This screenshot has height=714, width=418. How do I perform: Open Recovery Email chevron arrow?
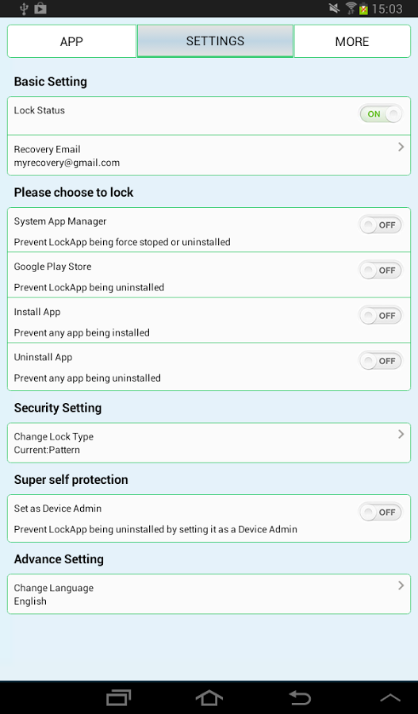point(401,147)
